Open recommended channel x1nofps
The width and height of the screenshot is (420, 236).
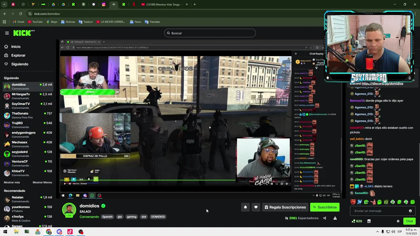28,218
